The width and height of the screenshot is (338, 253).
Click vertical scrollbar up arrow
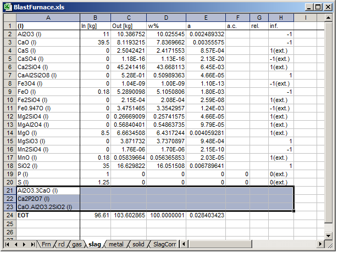pyautogui.click(x=329, y=18)
